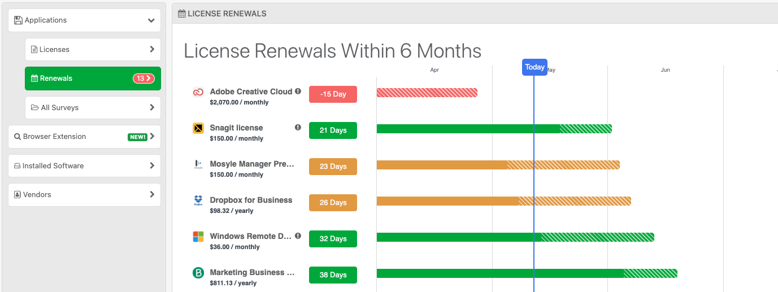The image size is (778, 292).
Task: Click the $98.32 / yearly price text
Action: click(x=232, y=211)
